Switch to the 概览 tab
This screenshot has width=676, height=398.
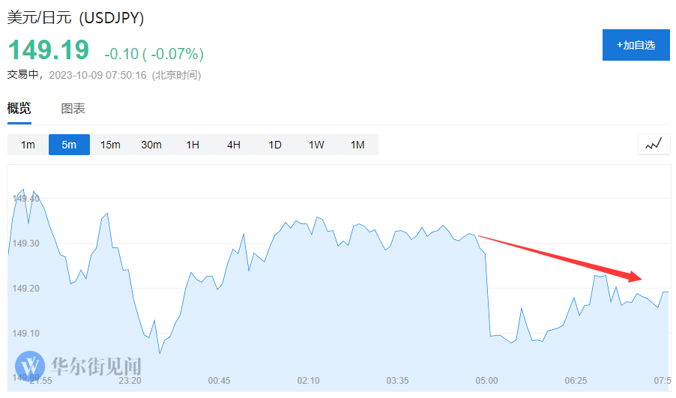pyautogui.click(x=19, y=109)
